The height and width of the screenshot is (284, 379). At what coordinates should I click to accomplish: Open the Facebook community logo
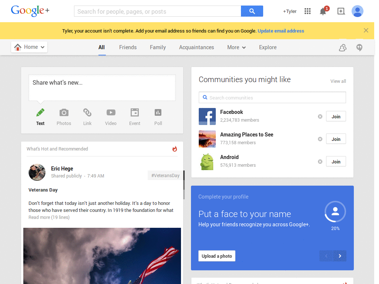tap(207, 116)
